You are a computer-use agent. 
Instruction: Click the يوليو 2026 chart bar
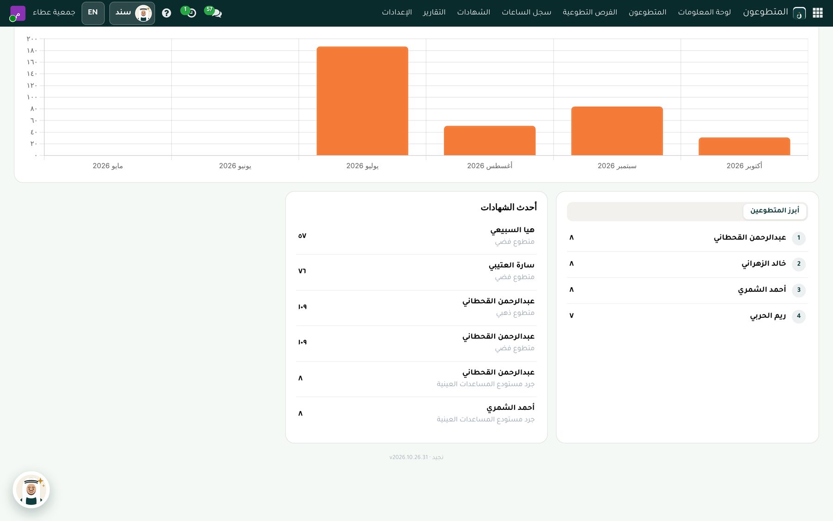click(x=362, y=101)
